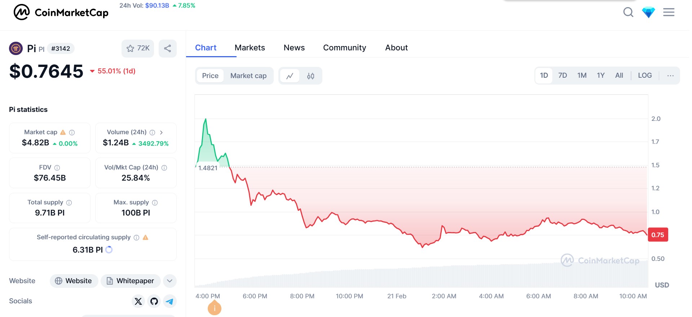Screen dimensions: 692x317
Task: Click the search magnifier icon
Action: [x=628, y=12]
